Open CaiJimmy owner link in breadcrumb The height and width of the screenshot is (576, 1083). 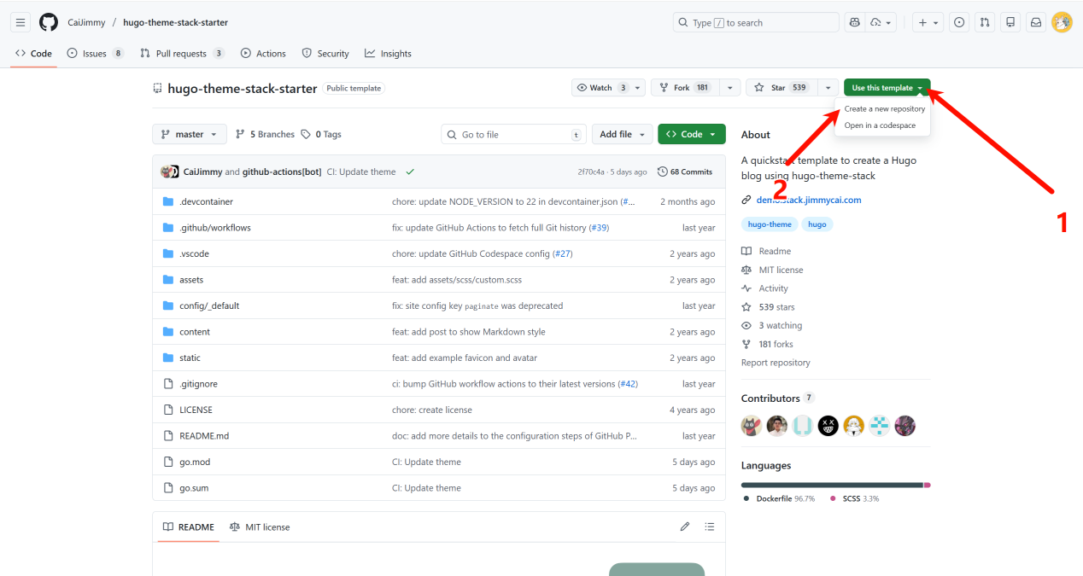[86, 22]
